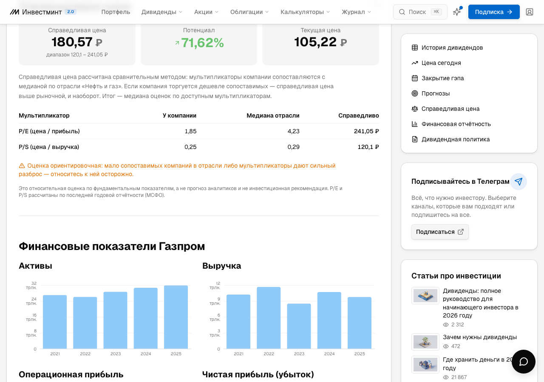
Task: Click the eye icon next to 472
Action: tap(446, 346)
